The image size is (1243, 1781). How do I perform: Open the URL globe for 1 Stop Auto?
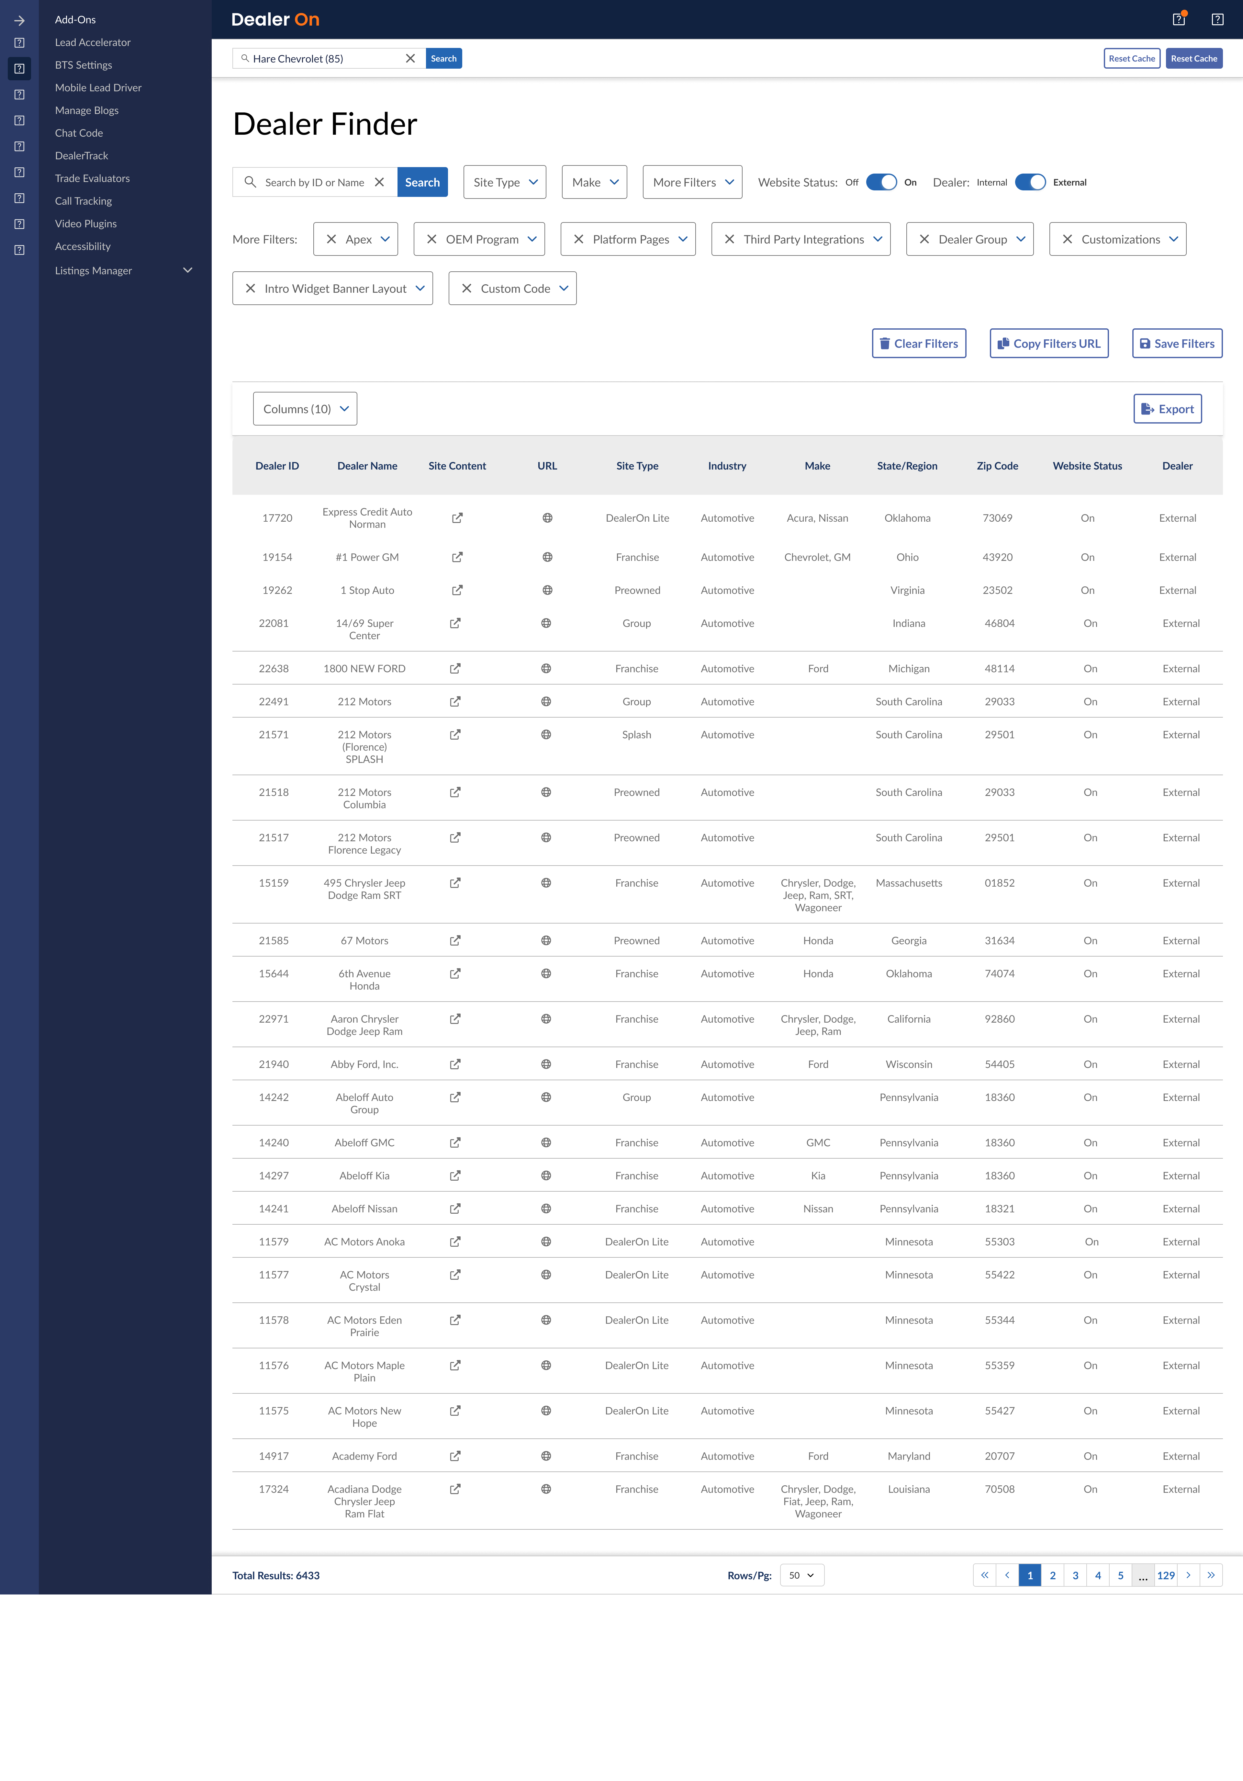(x=547, y=590)
